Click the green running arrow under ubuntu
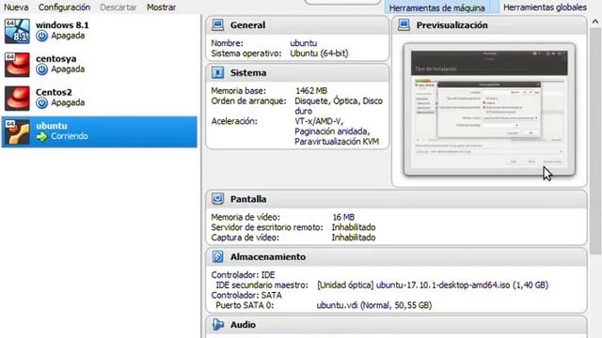The width and height of the screenshot is (602, 338). coord(41,136)
